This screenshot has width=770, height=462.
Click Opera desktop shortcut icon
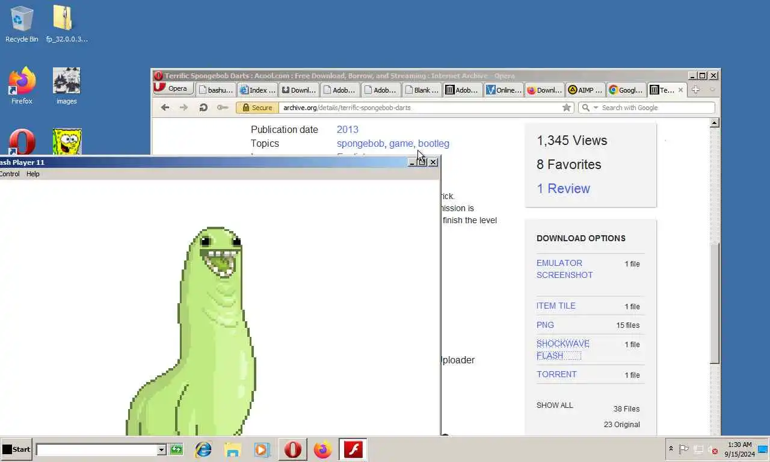coord(22,143)
